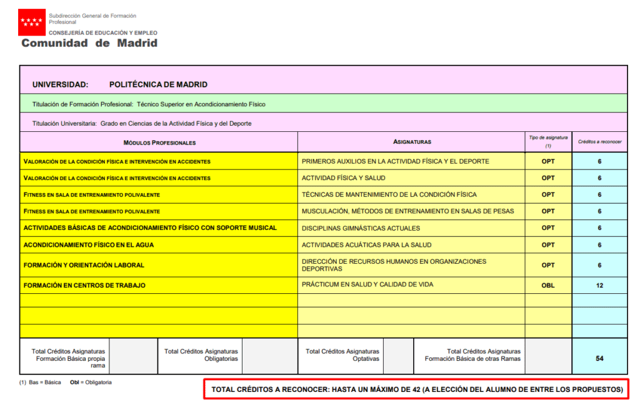The height and width of the screenshot is (407, 640).
Task: Click "OPT" in the Técnicas de Mantenimiento row
Action: (548, 194)
